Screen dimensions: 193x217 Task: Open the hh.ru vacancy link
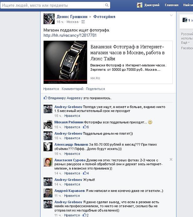pyautogui.click(x=70, y=36)
